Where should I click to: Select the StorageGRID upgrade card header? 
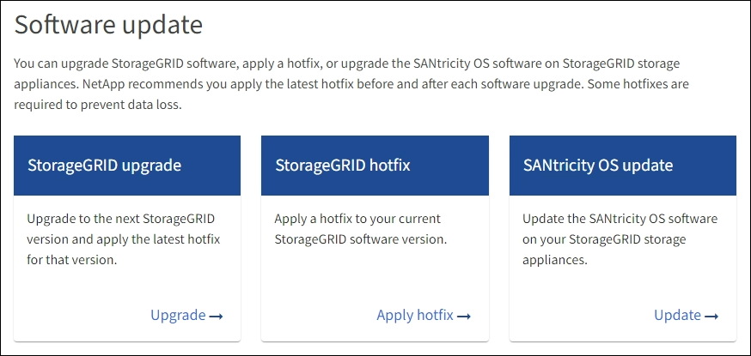(x=127, y=166)
